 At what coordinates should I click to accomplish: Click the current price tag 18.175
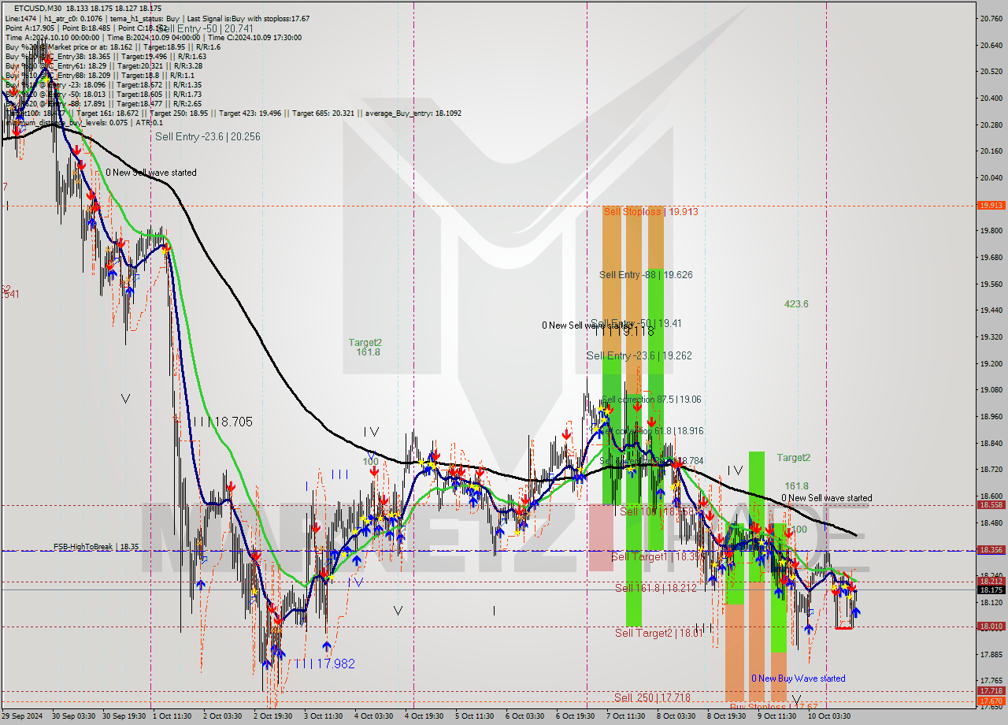pos(991,590)
